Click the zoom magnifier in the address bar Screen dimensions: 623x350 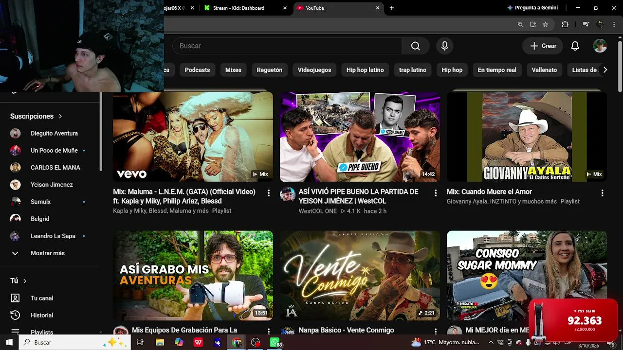click(x=520, y=24)
